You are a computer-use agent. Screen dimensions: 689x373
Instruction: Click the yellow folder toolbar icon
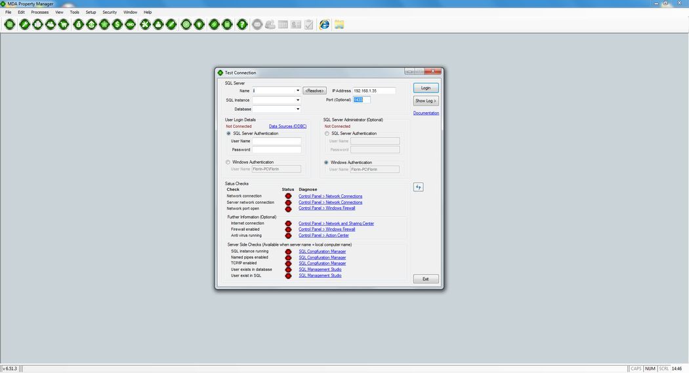(x=339, y=24)
